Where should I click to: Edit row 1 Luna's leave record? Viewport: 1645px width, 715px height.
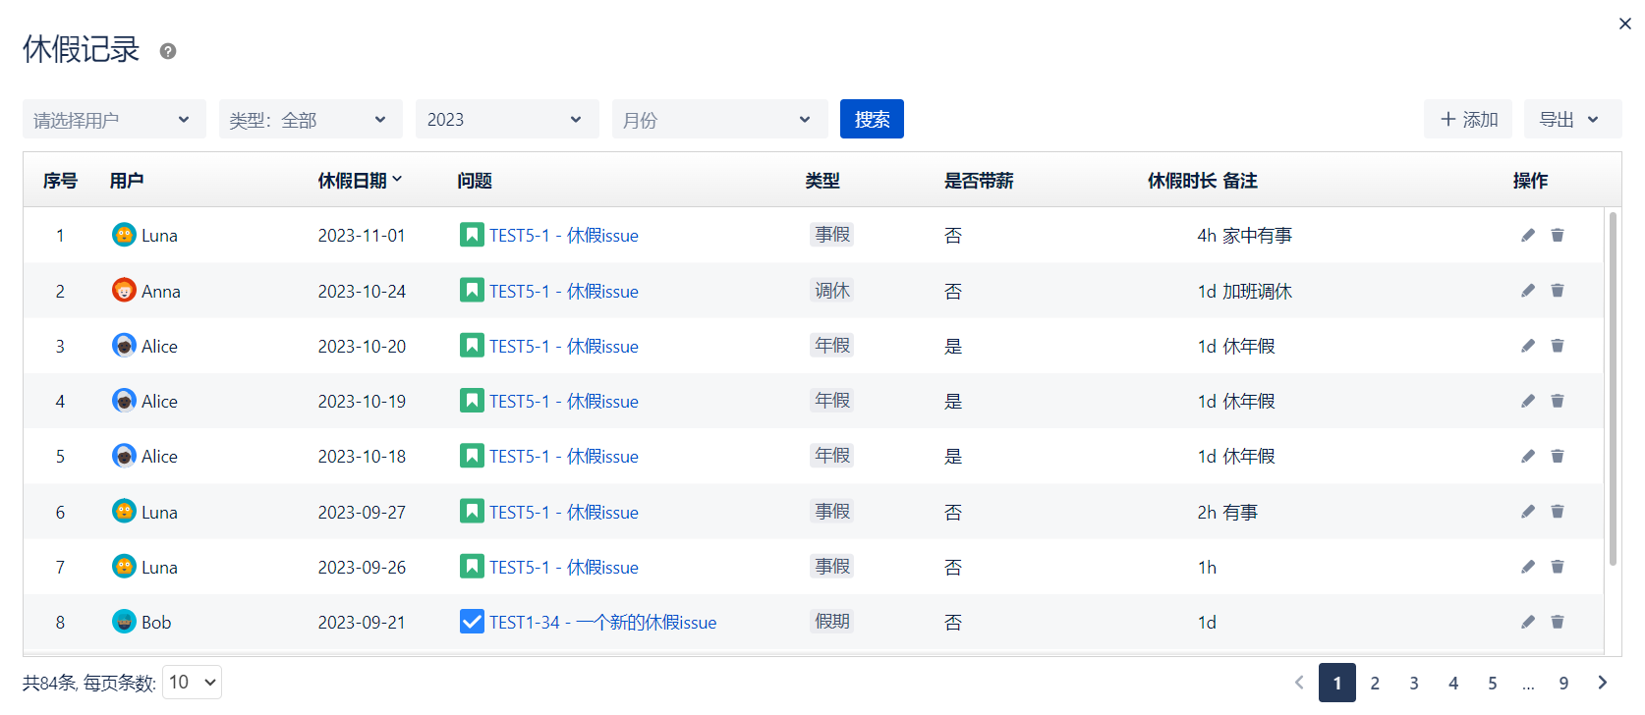tap(1527, 235)
